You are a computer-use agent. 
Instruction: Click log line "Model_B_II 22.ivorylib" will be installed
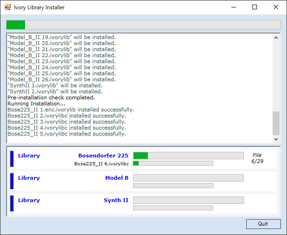[62, 55]
